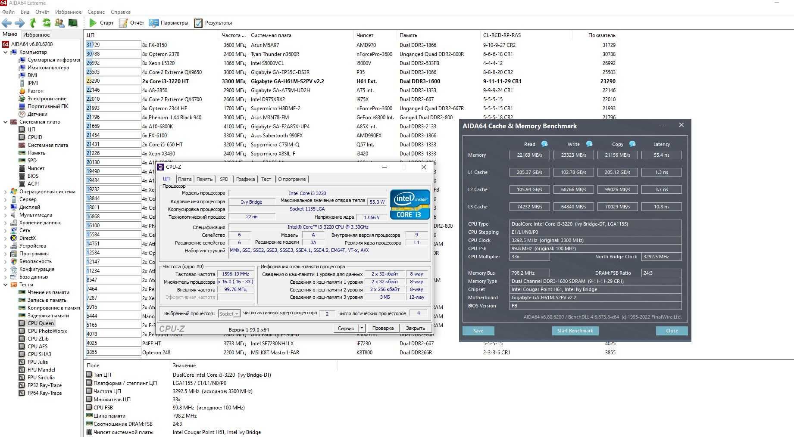794x437 pixels.
Task: Select the Безопасность tree node
Action: [35, 261]
